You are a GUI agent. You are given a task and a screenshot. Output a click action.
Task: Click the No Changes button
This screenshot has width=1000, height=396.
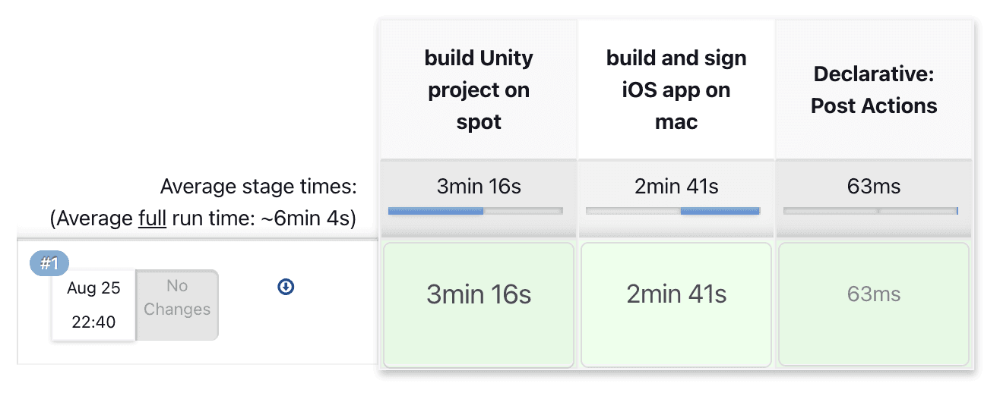coord(177,298)
